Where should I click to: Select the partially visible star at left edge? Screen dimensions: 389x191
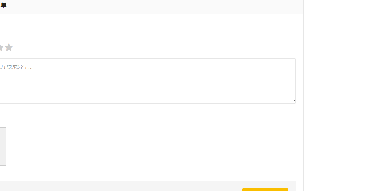(1, 48)
